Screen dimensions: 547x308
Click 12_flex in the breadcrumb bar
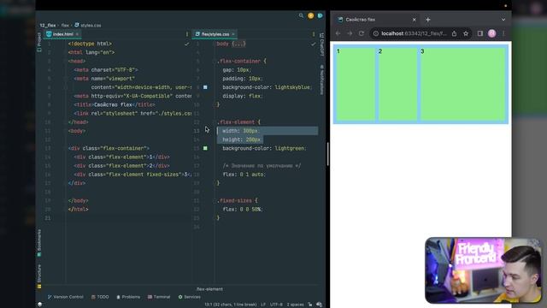click(x=48, y=25)
